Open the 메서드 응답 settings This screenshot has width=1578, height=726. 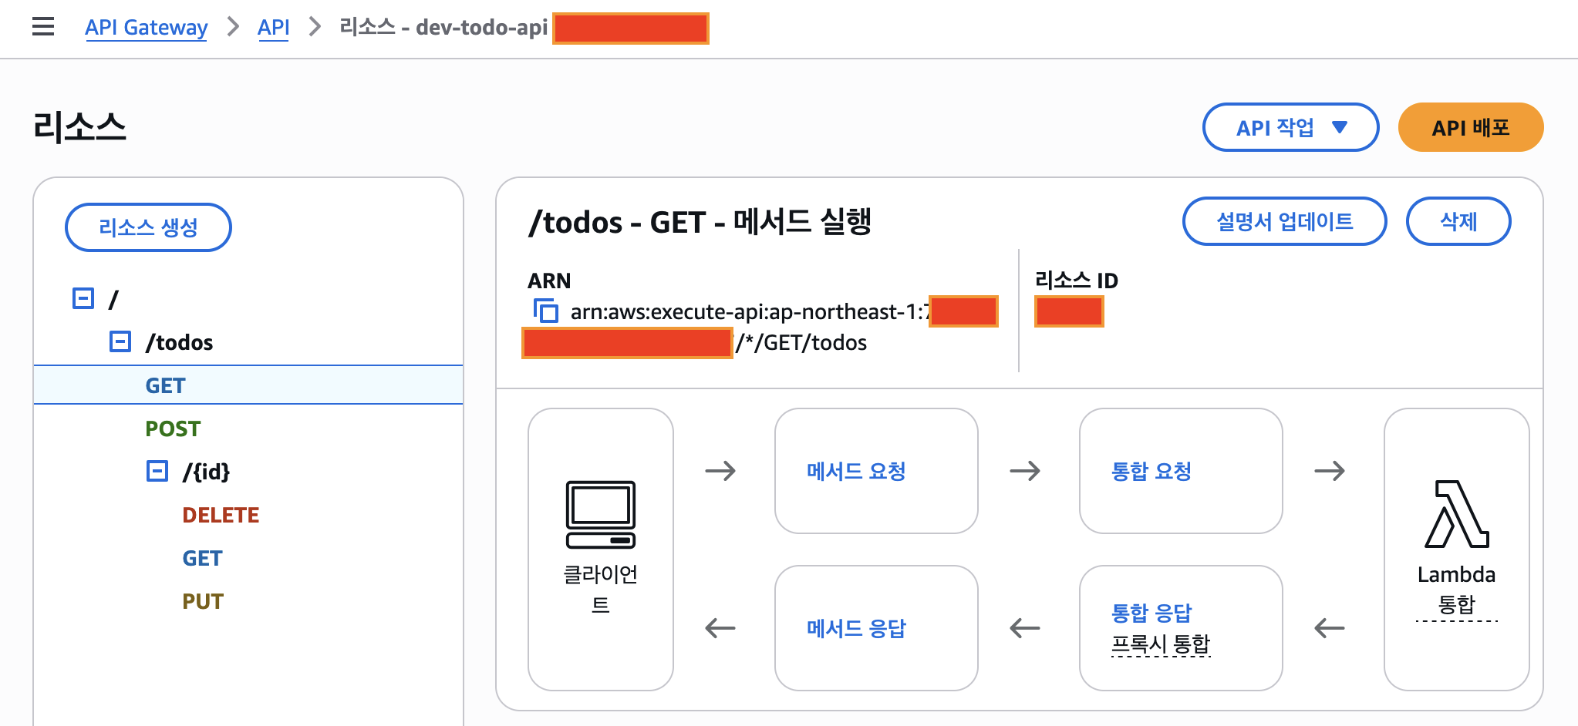(x=856, y=628)
